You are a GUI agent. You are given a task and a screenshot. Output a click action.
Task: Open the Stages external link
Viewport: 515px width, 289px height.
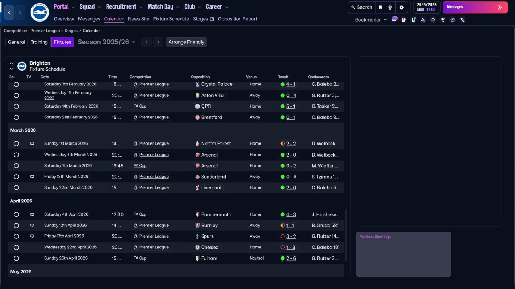203,19
